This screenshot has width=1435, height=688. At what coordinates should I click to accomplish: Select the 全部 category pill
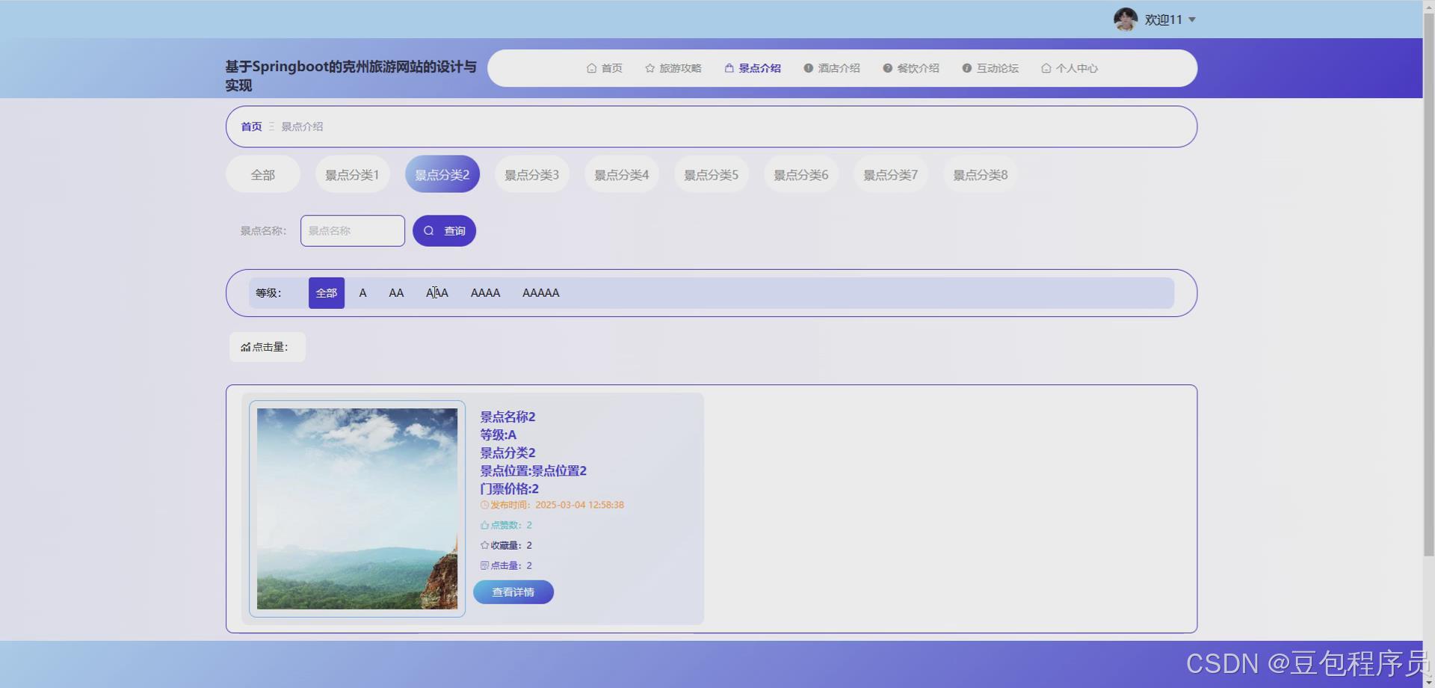click(263, 174)
